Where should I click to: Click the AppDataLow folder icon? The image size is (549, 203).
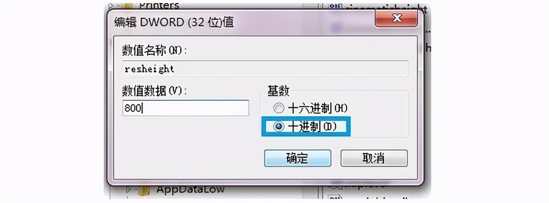pos(144,190)
